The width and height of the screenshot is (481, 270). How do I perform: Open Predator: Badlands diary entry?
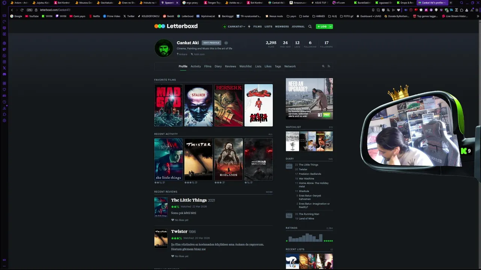point(310,174)
